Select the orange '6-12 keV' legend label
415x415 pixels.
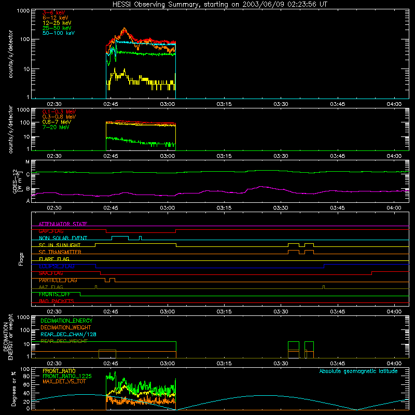(x=56, y=18)
